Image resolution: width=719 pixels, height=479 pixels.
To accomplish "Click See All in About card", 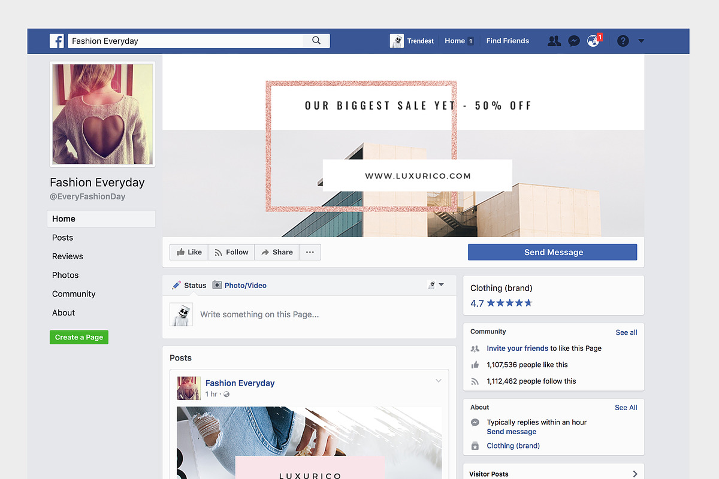I will click(x=626, y=408).
